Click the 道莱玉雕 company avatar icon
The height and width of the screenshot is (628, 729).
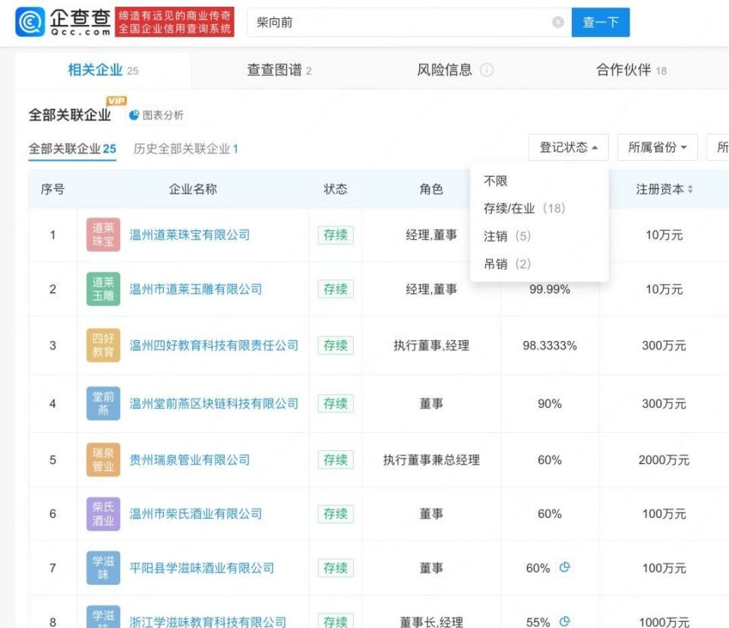coord(103,289)
